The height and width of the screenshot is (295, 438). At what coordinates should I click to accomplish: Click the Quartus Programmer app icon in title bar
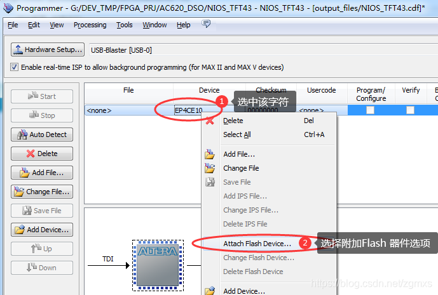[8, 8]
